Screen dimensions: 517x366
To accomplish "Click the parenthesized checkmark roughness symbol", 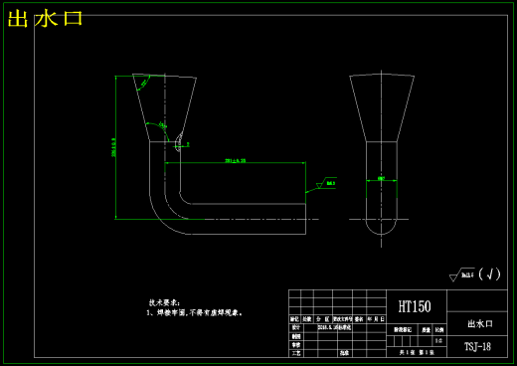I will pyautogui.click(x=490, y=274).
